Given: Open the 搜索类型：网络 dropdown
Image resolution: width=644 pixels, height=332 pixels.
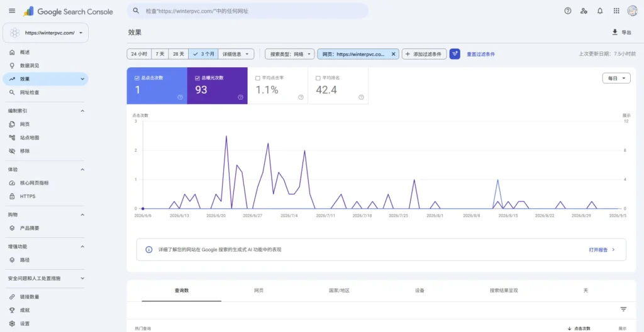Looking at the screenshot, I should 290,54.
